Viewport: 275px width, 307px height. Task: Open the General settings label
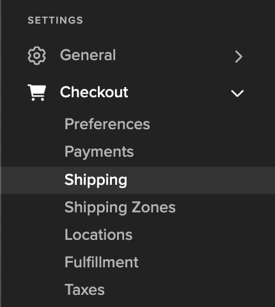[88, 55]
